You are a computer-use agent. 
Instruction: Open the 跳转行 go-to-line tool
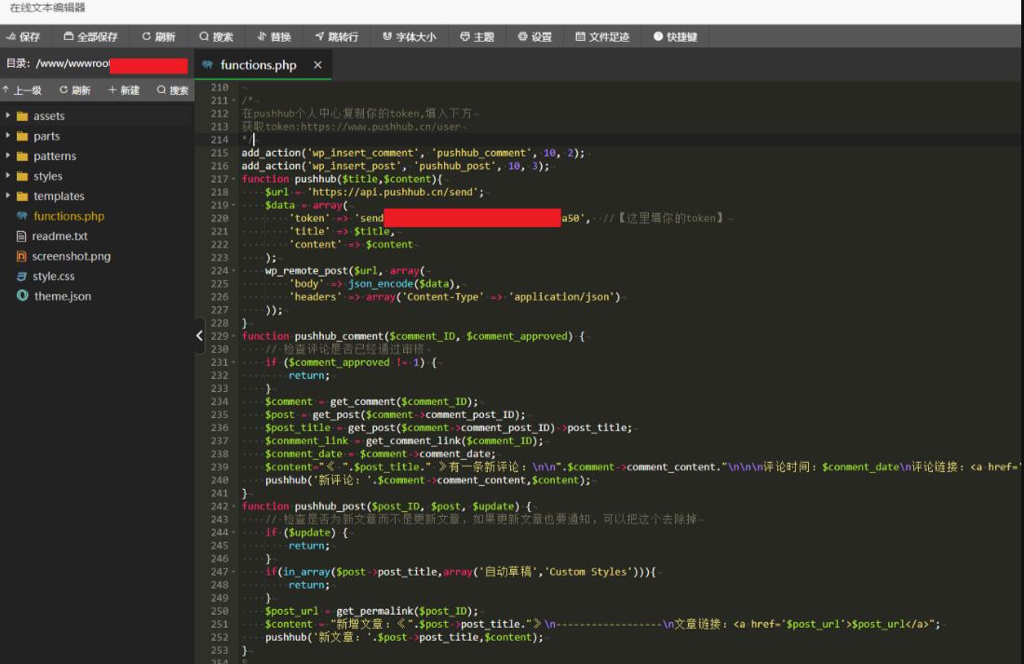tap(337, 36)
